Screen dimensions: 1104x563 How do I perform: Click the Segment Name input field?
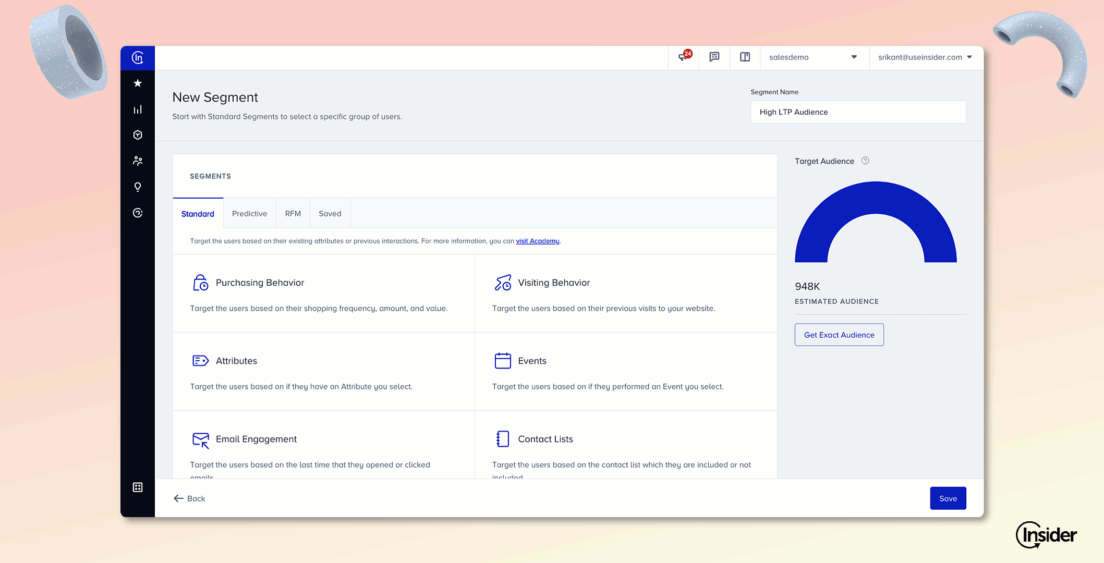click(x=858, y=112)
